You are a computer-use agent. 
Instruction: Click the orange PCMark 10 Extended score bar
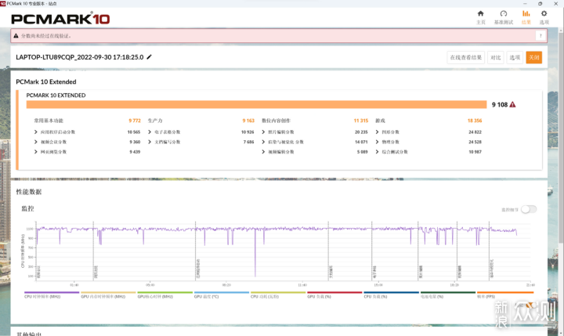tap(256, 104)
